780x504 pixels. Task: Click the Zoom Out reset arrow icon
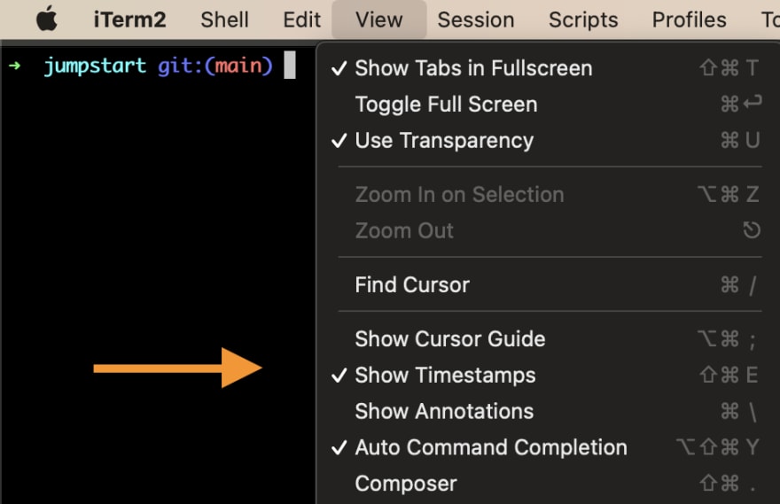pyautogui.click(x=752, y=230)
